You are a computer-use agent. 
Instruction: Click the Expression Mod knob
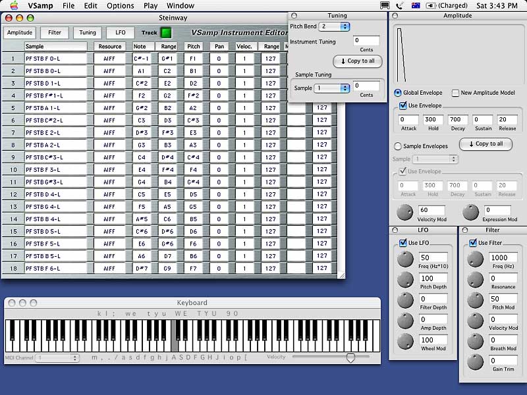point(470,212)
